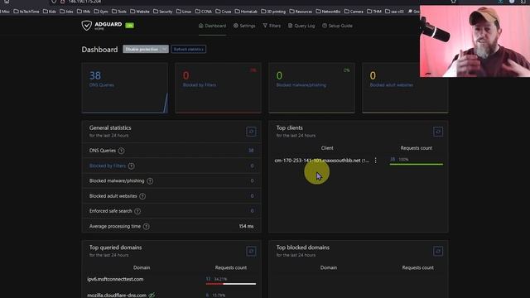Show help for Blocked malware/phishing
The image size is (530, 298).
pos(150,181)
